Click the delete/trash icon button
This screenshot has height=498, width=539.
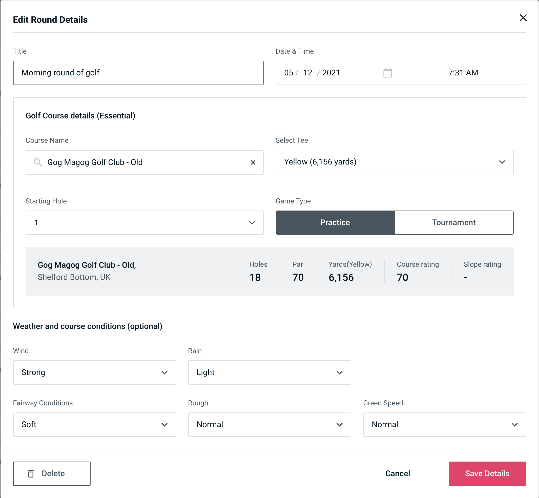click(x=31, y=473)
